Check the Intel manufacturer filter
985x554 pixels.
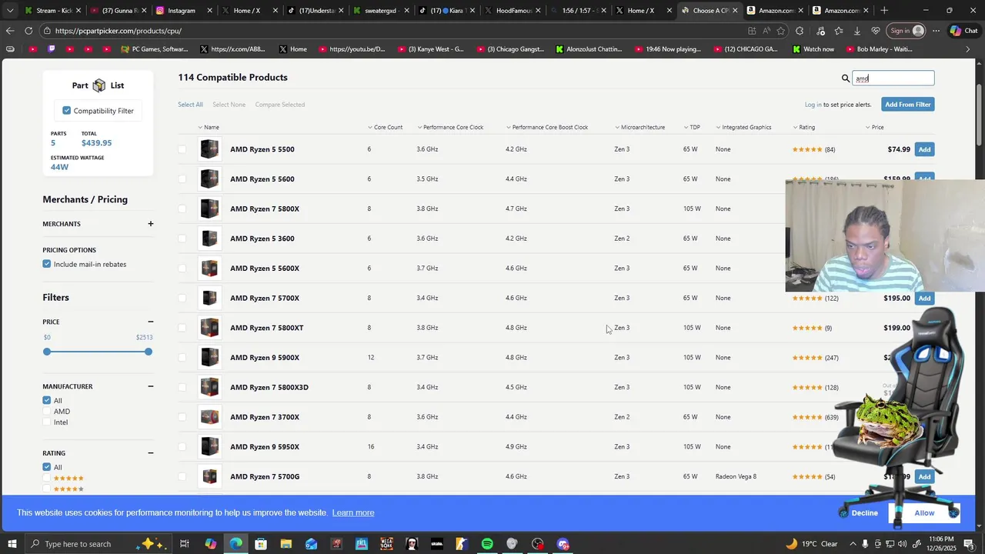[47, 422]
